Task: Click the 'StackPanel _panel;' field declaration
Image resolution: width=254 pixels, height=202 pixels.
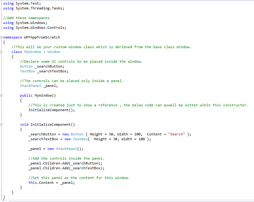Action: (x=39, y=86)
